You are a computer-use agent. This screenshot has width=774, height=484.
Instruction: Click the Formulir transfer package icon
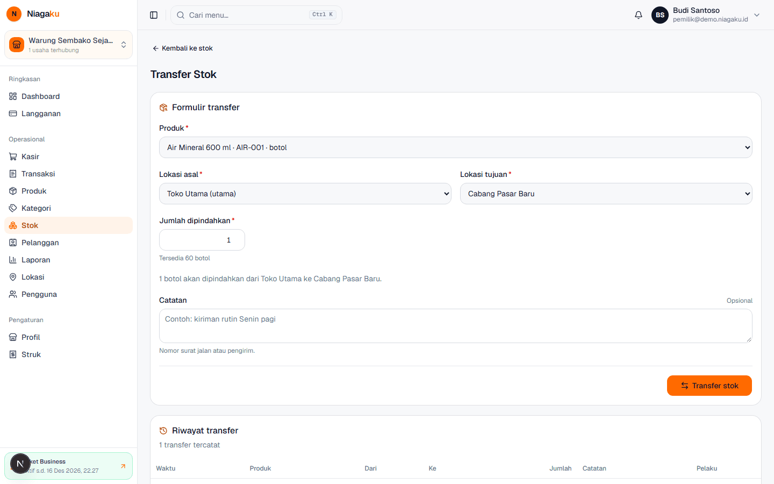(163, 108)
